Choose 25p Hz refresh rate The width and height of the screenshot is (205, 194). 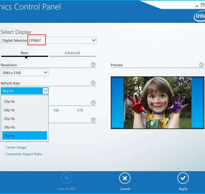[25, 119]
